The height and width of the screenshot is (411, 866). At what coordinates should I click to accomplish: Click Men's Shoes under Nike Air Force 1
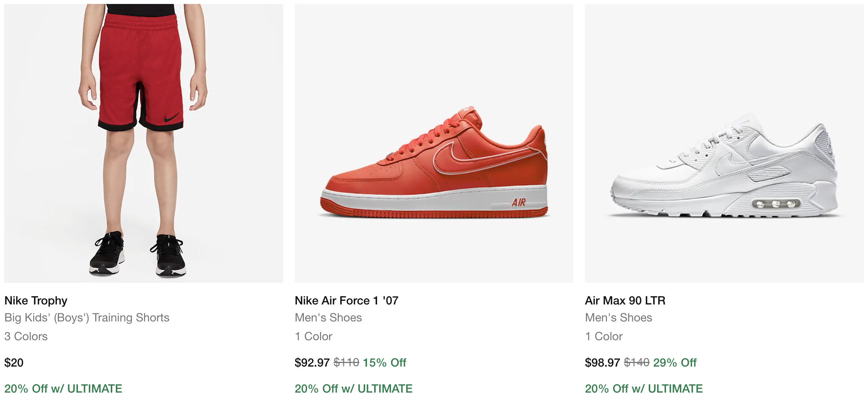328,317
